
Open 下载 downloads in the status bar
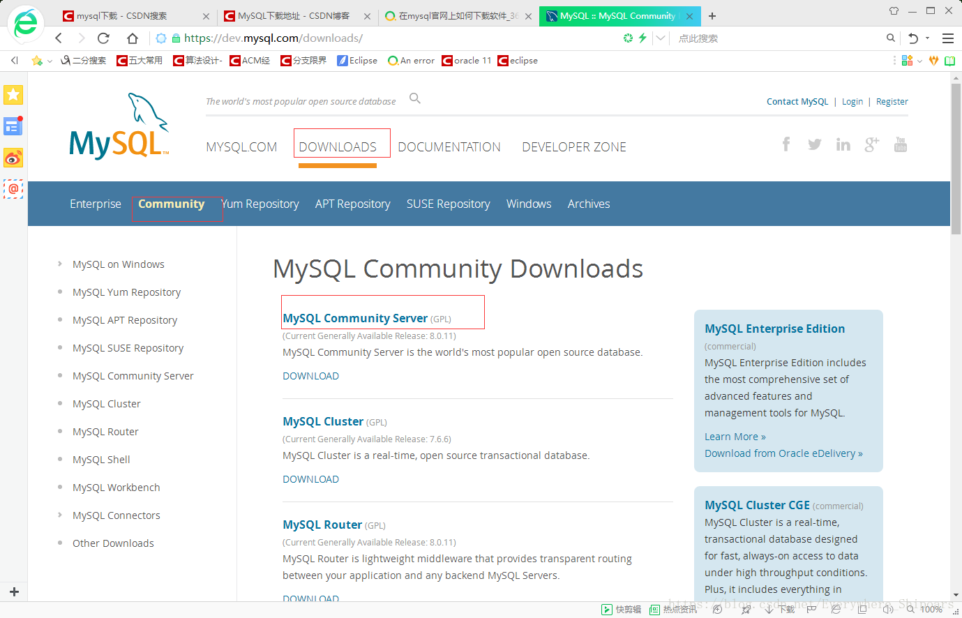click(780, 610)
